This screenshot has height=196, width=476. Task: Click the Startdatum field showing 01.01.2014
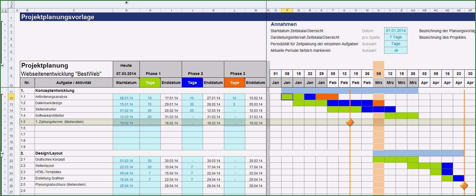pos(396,31)
